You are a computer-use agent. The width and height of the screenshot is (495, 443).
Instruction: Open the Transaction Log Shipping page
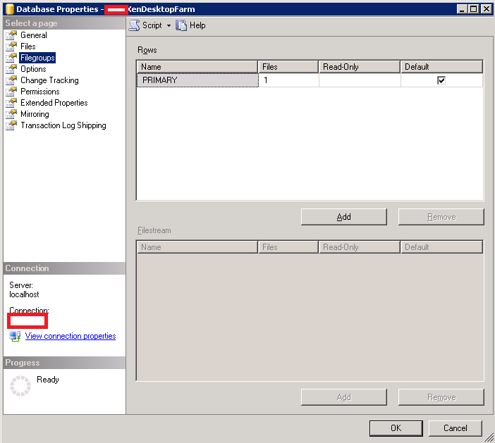[63, 125]
